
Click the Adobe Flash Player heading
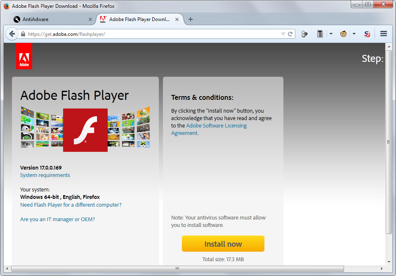[x=75, y=95]
